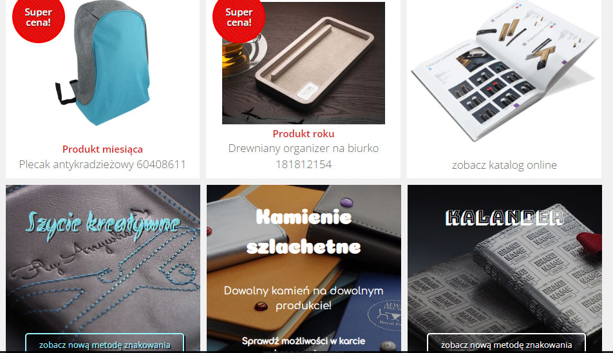Open the wooden desk organizer photo

click(303, 63)
